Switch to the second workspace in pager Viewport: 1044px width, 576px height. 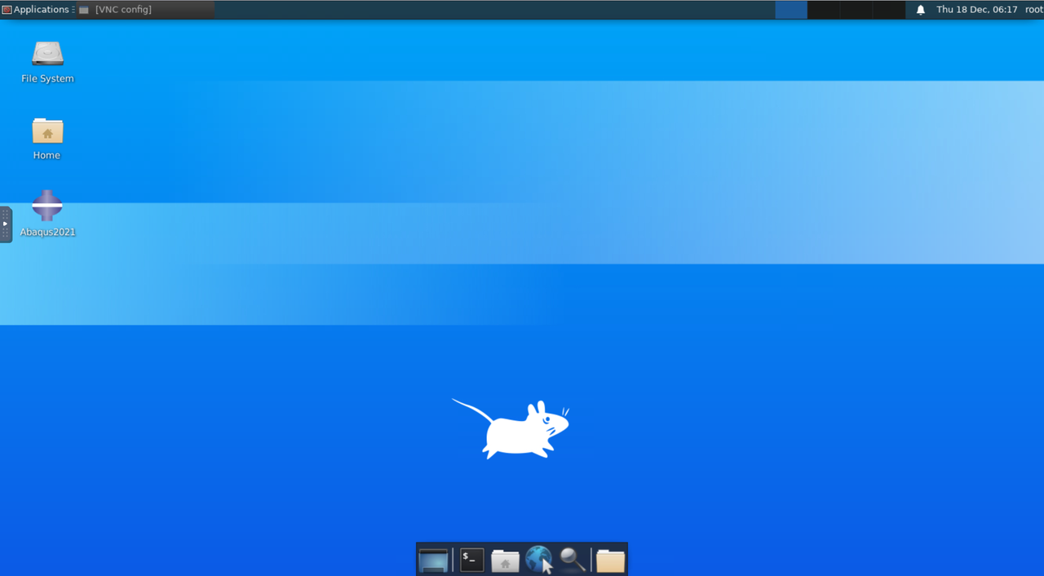coord(823,10)
